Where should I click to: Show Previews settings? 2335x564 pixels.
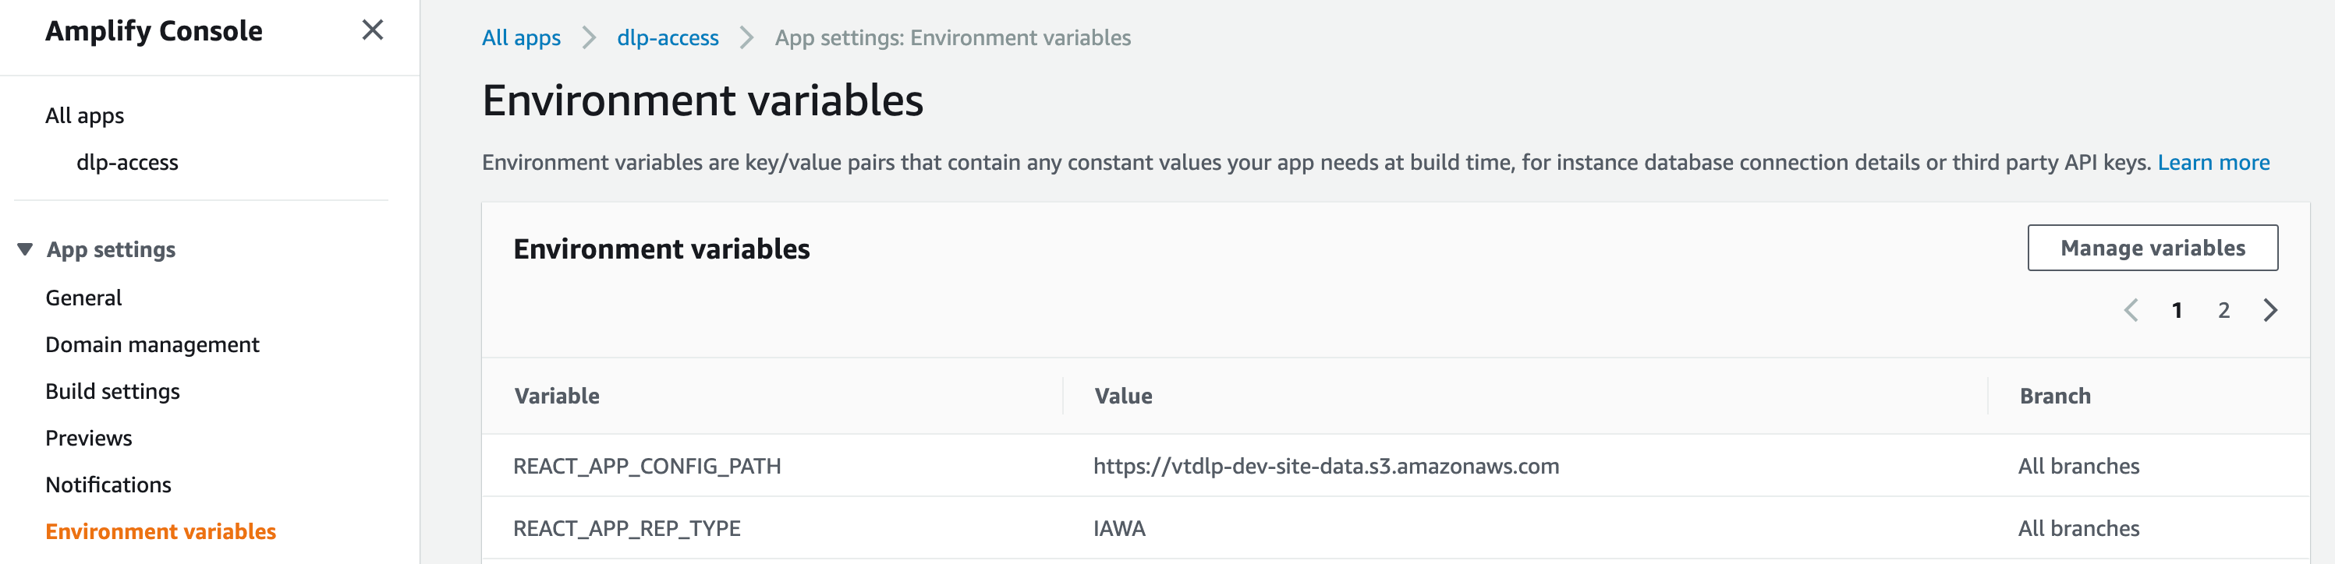89,438
